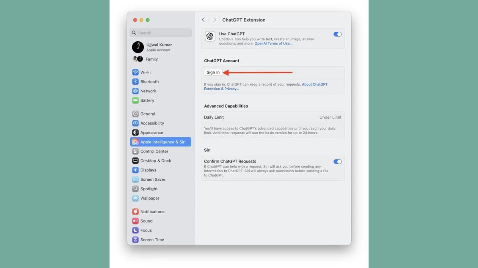Click the Screen Time hourglass icon
Screen dimensions: 478x268
click(135, 240)
